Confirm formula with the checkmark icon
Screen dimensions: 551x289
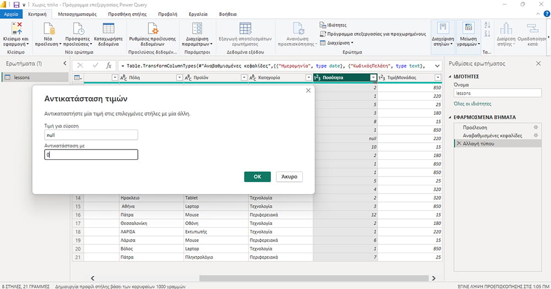[95, 66]
